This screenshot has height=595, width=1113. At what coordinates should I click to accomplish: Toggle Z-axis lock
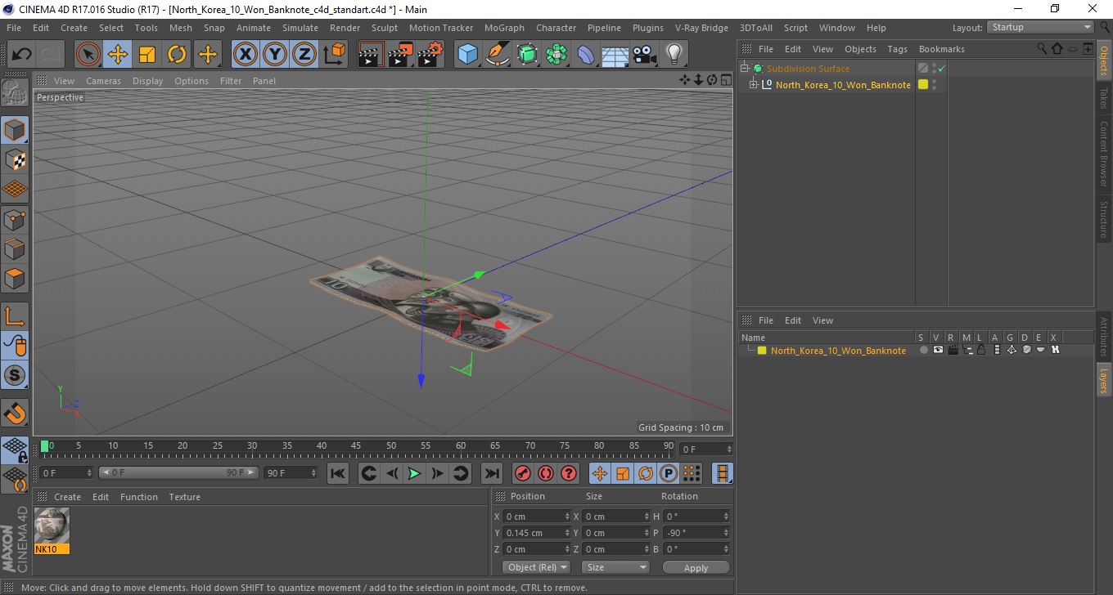click(x=304, y=55)
